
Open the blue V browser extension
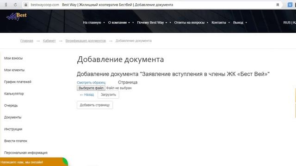290,5
